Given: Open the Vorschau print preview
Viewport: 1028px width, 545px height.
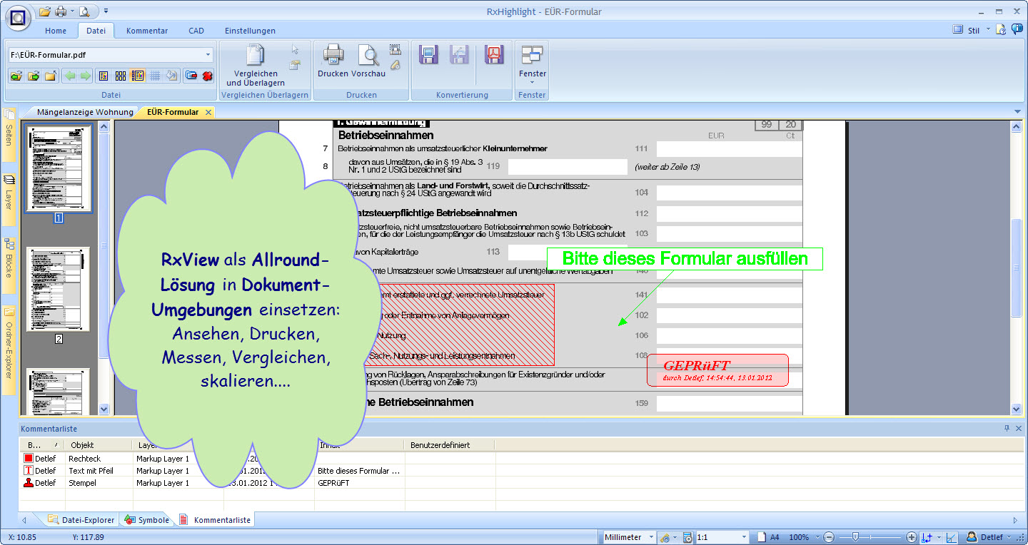Looking at the screenshot, I should (x=368, y=56).
